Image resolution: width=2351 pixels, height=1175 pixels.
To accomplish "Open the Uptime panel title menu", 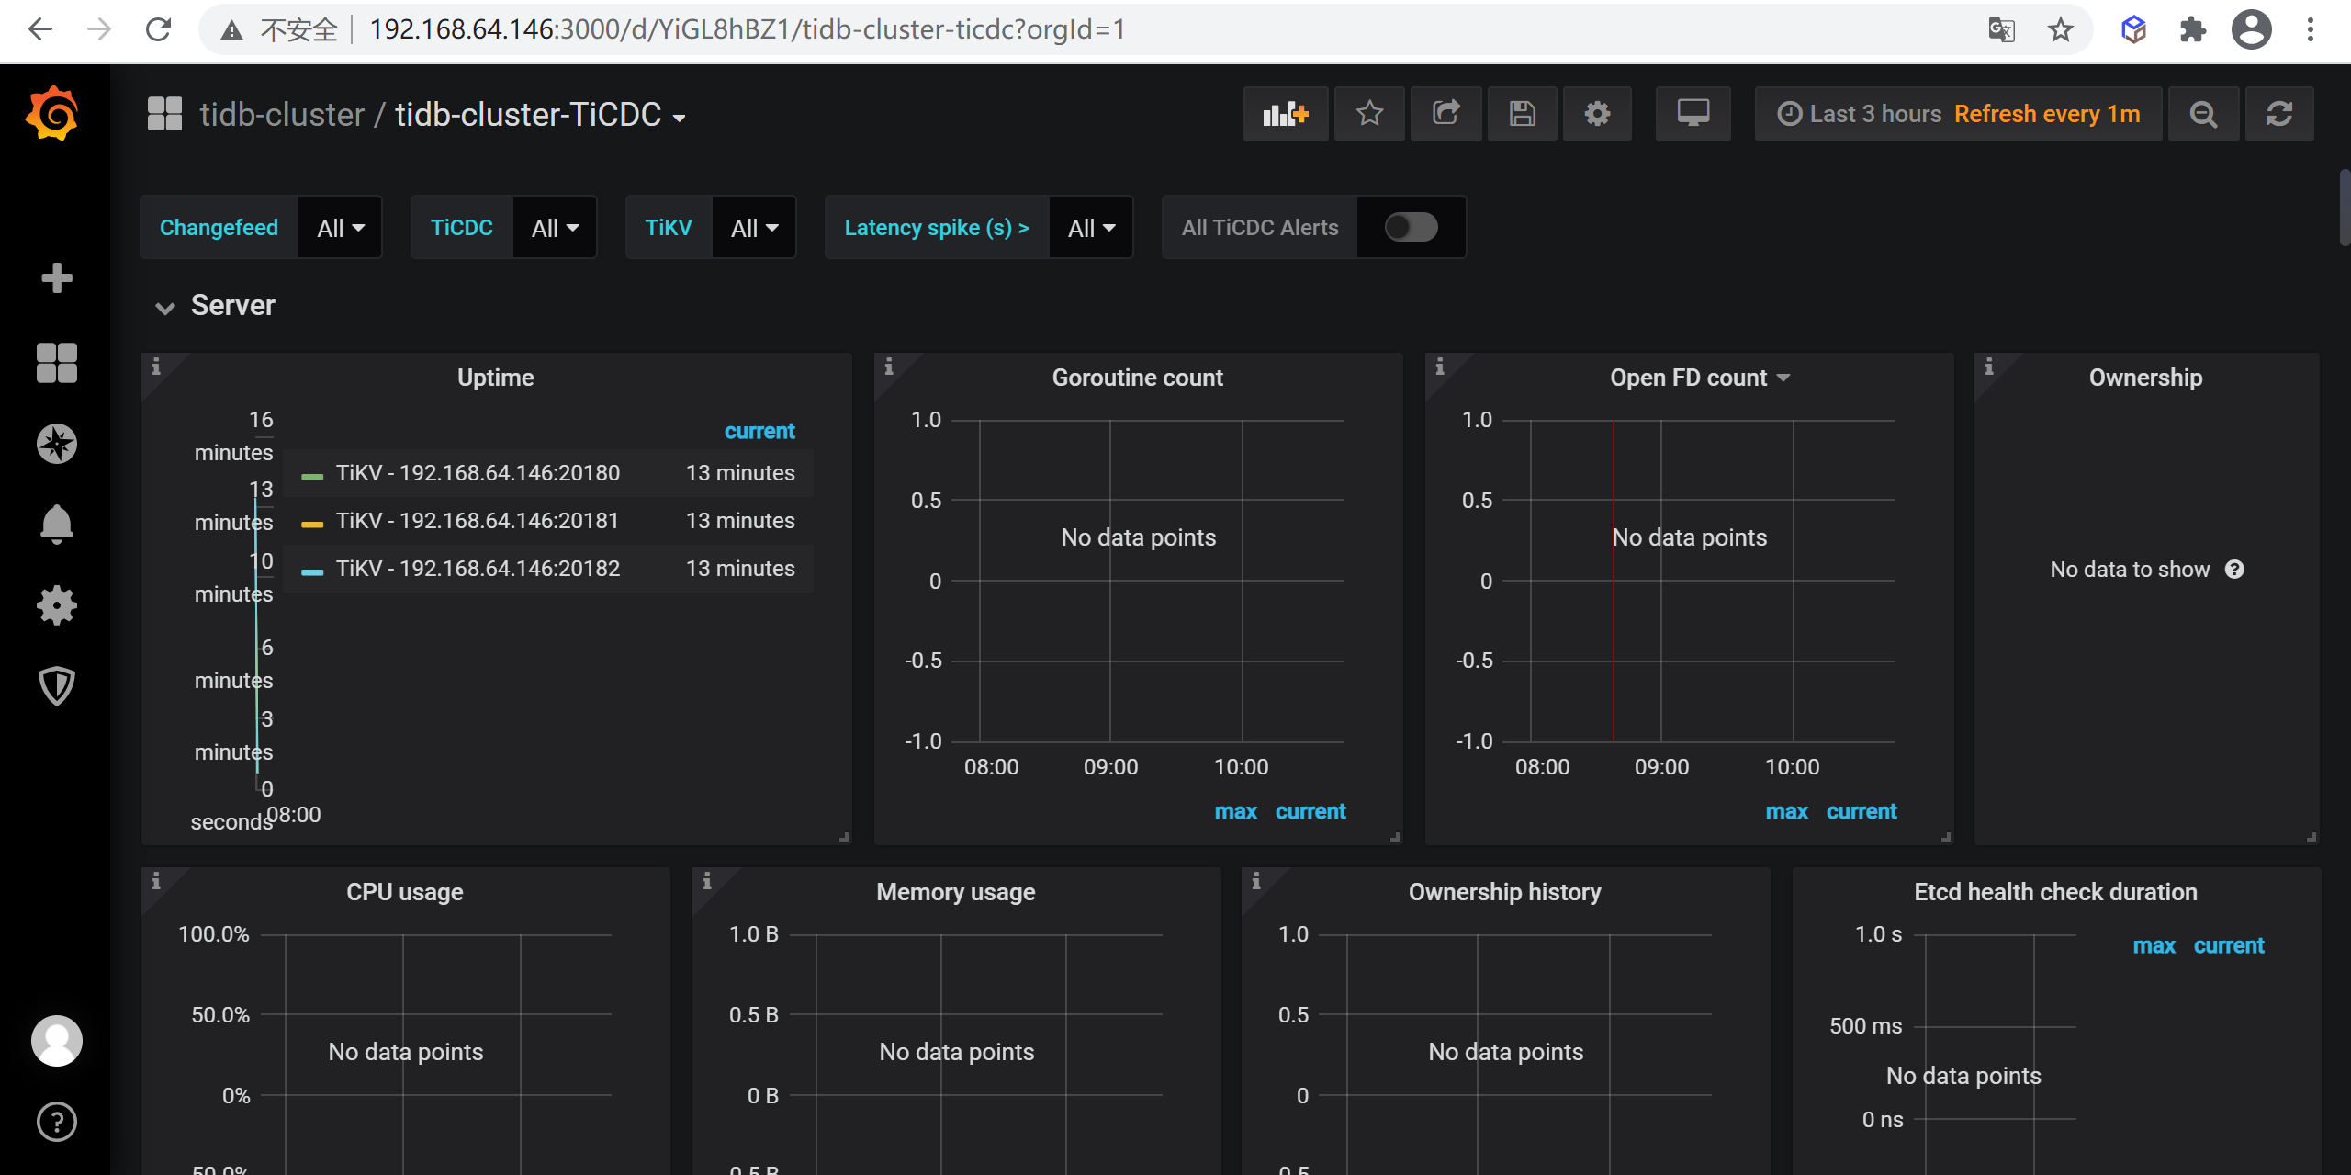I will pos(496,378).
